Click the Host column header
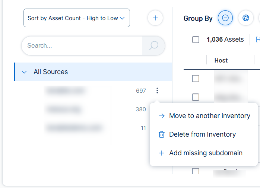This screenshot has width=260, height=188. [x=221, y=60]
